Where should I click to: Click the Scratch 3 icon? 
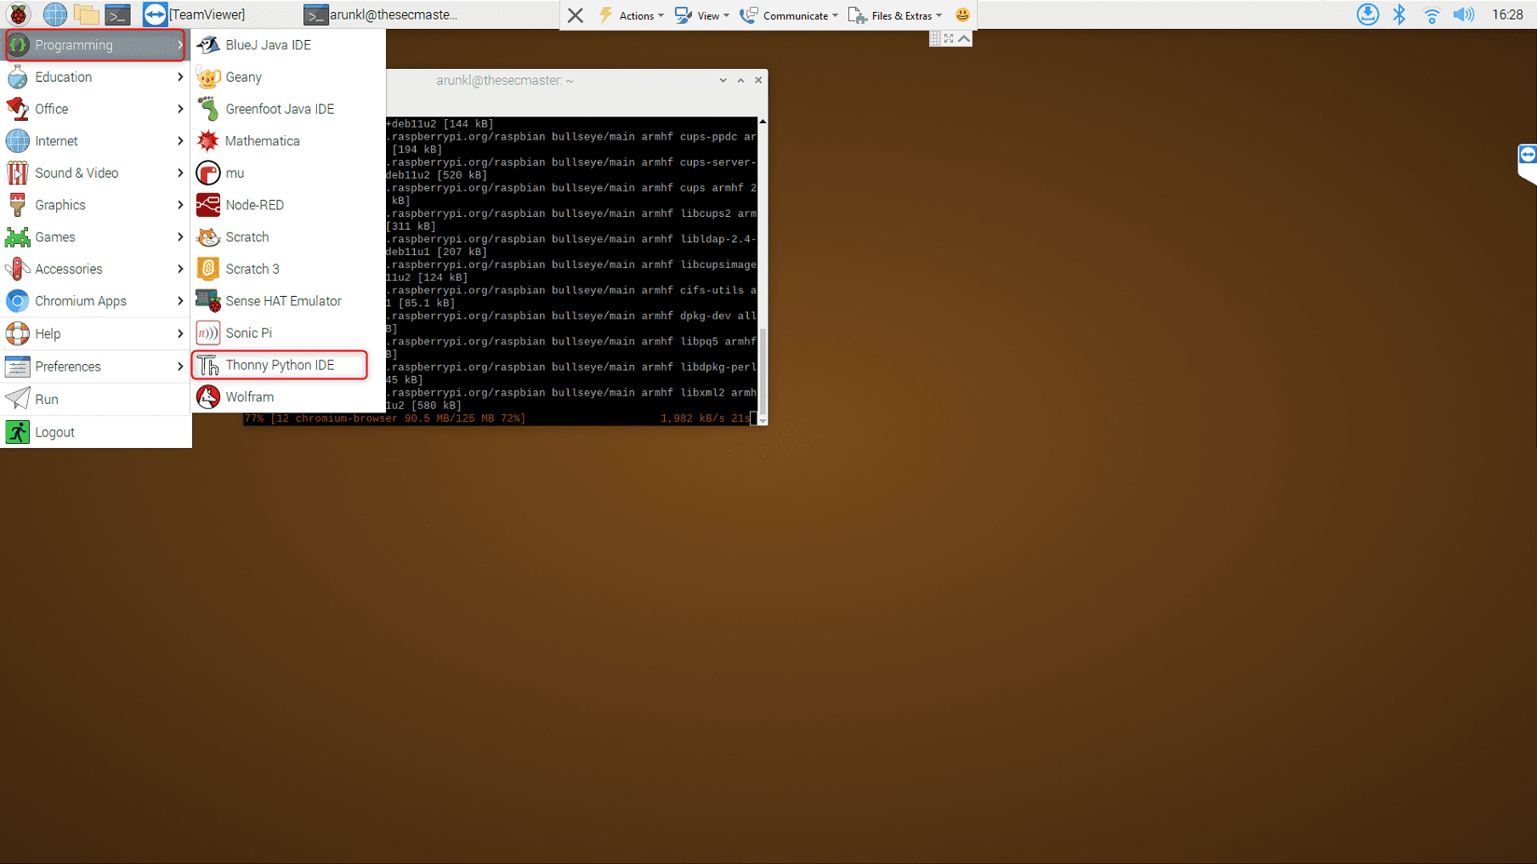208,269
